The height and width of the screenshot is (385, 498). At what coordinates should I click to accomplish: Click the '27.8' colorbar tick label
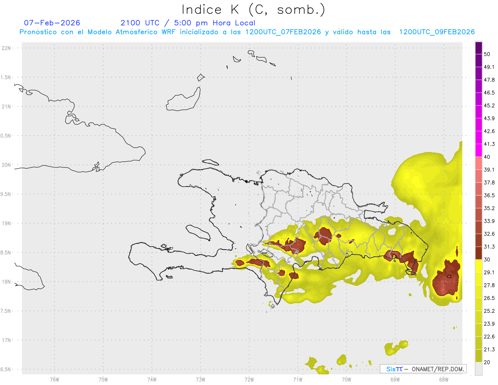[x=489, y=285]
